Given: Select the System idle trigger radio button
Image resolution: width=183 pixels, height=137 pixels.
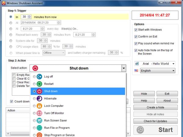Looking at the screenshot, I should [11, 40].
